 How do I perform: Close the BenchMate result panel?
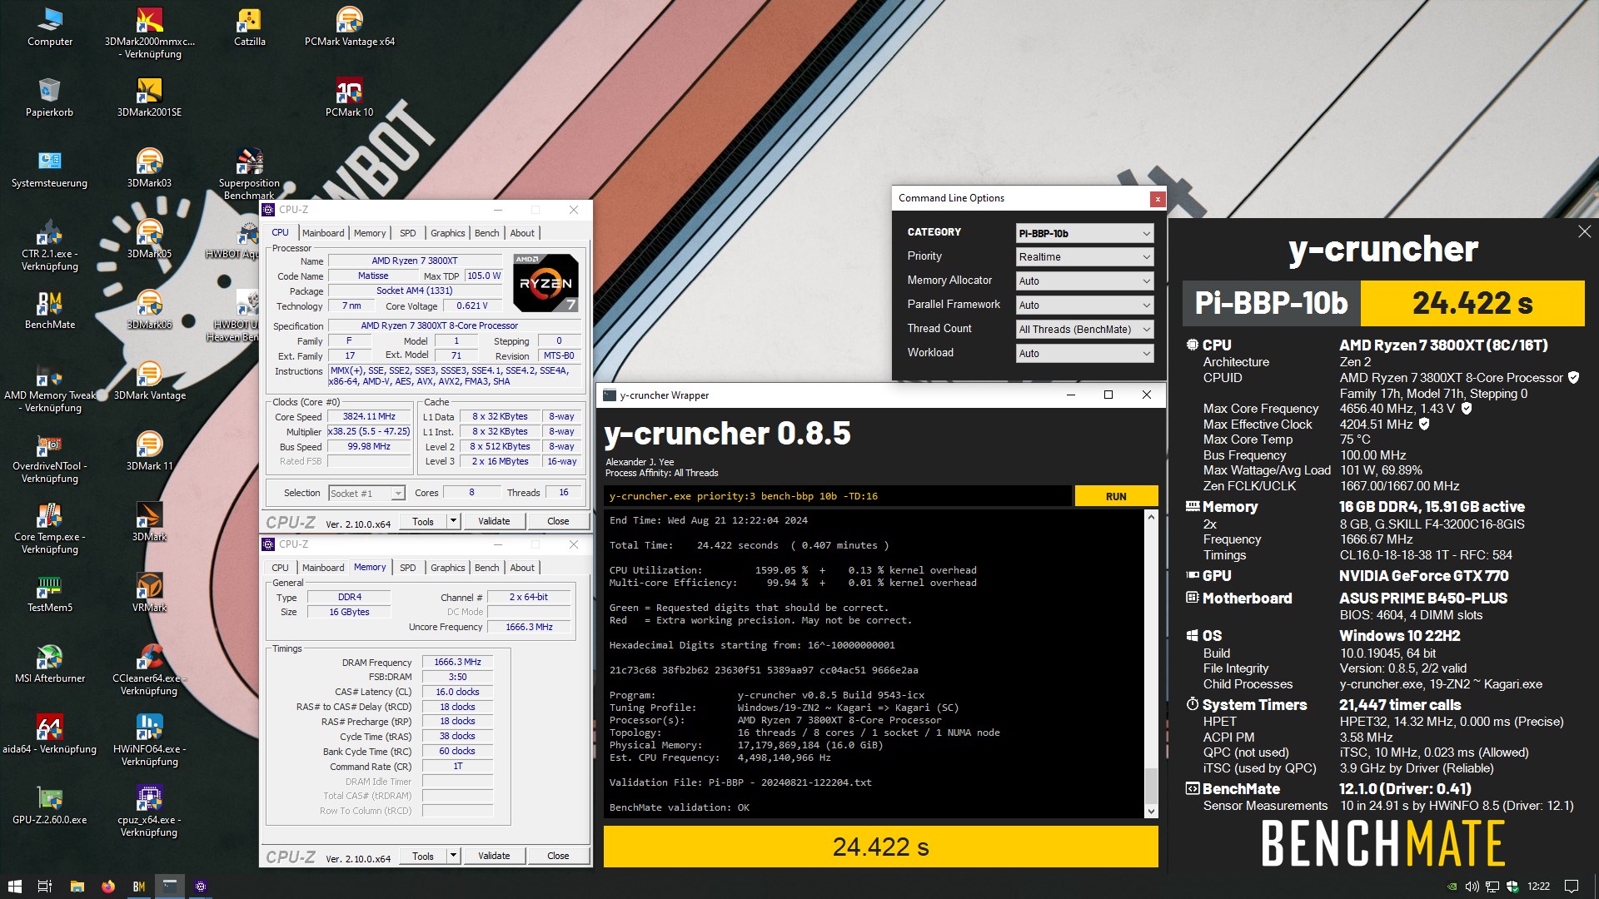pos(1584,232)
